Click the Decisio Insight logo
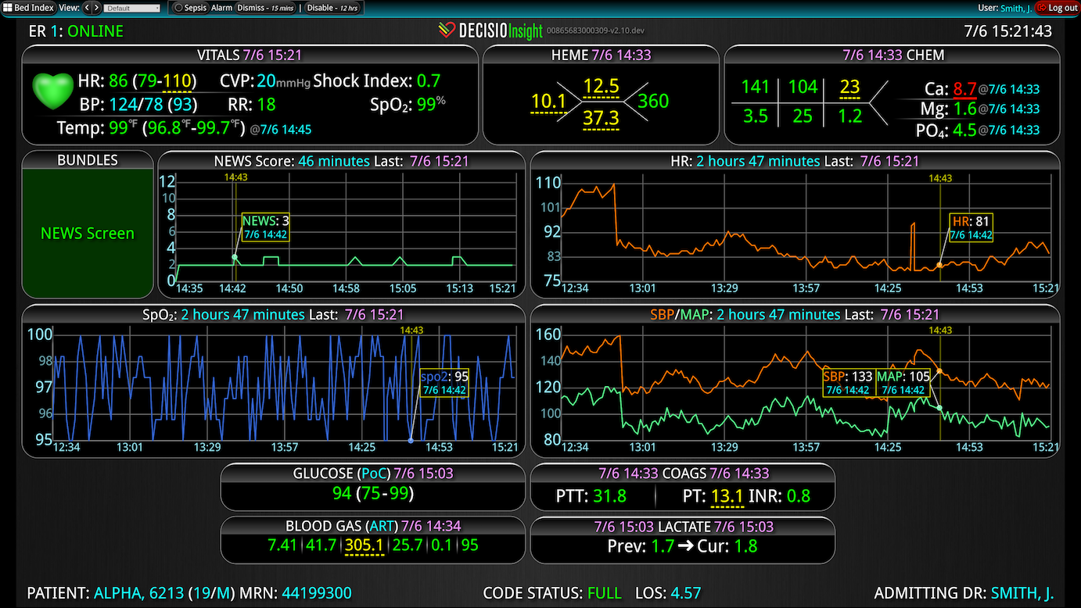The width and height of the screenshot is (1081, 608). click(490, 31)
